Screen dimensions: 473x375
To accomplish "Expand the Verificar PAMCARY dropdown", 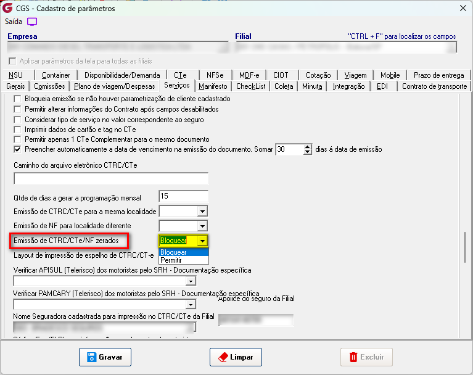I will 191,305.
